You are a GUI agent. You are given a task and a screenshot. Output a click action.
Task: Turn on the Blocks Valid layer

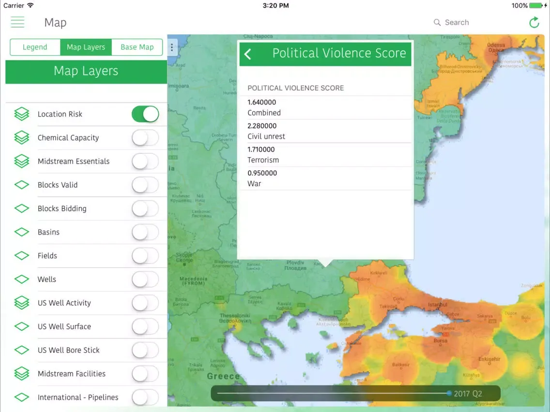(x=145, y=185)
